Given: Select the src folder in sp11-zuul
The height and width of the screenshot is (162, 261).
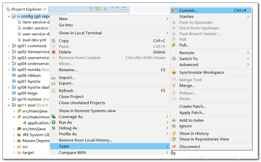Looking at the screenshot, I should click(x=25, y=147).
